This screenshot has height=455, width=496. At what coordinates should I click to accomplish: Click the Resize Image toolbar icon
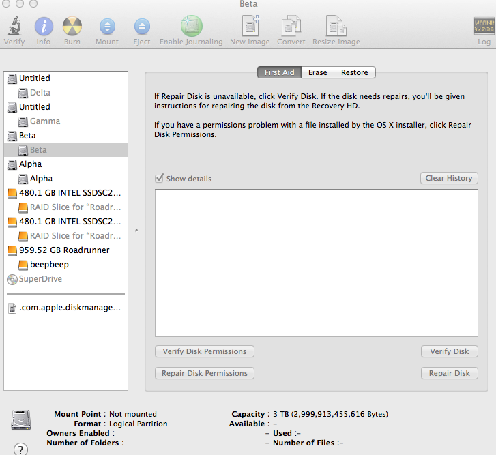coord(336,26)
